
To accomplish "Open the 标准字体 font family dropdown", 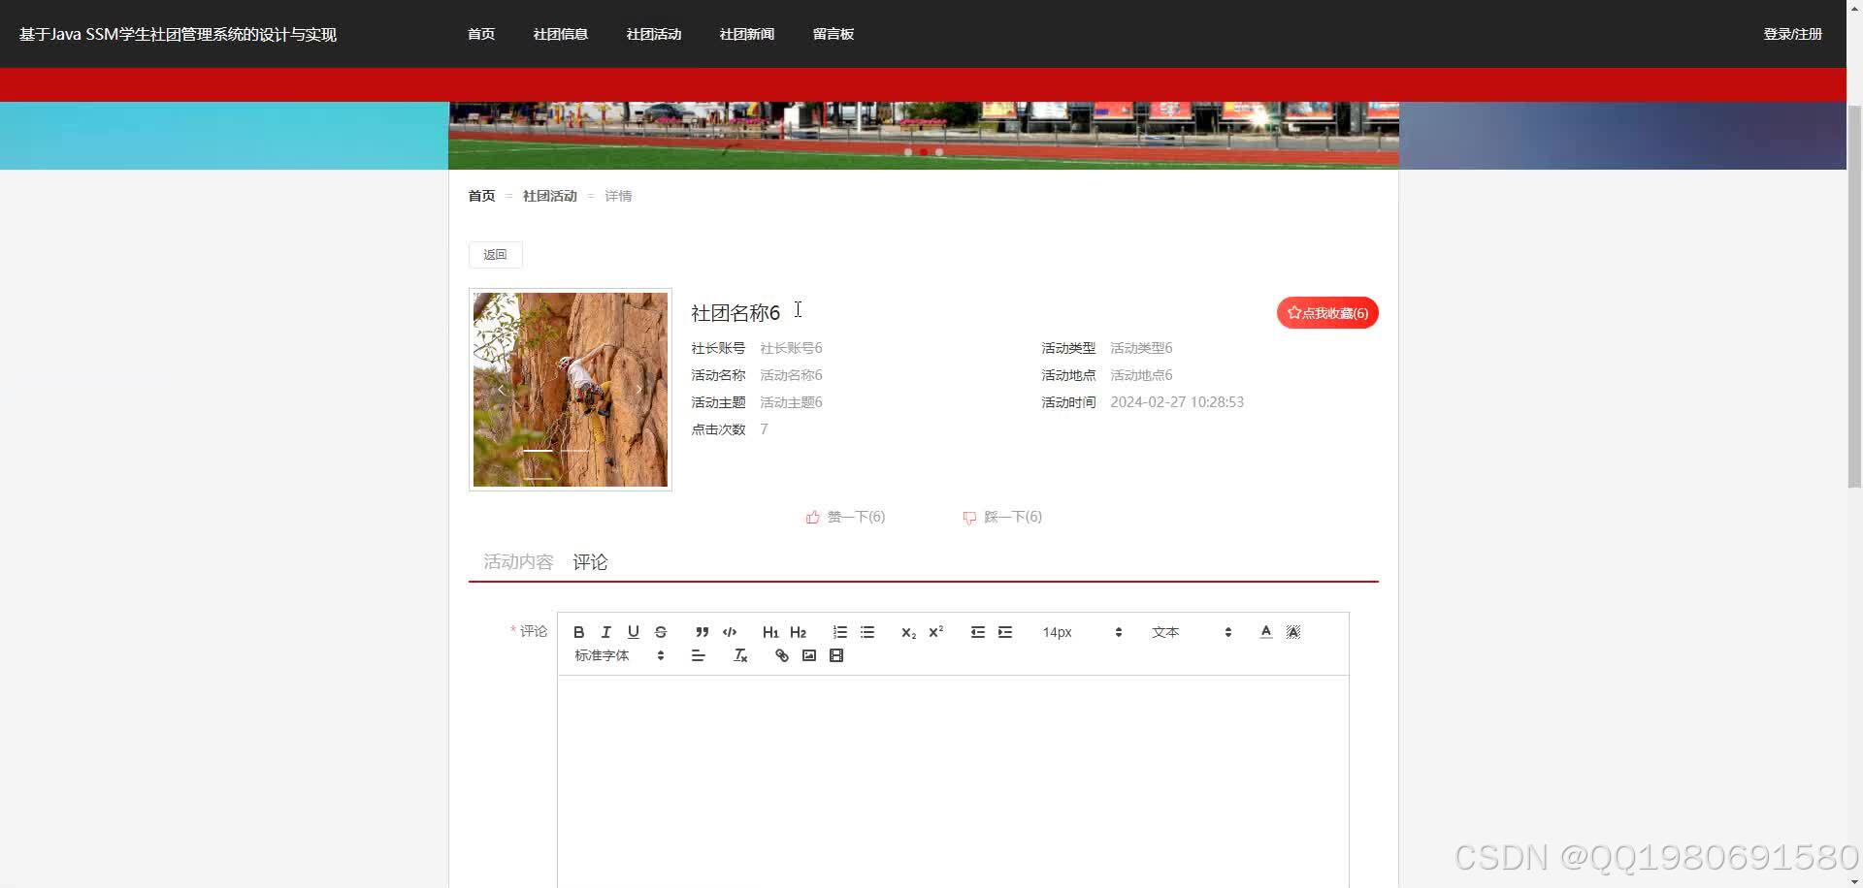I will (618, 656).
